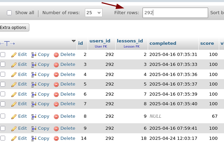
Task: Click the Copy link for row id 4
Action: (43, 75)
